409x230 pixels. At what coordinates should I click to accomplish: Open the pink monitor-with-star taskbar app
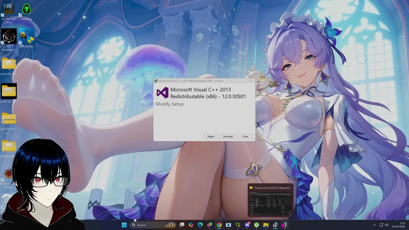pyautogui.click(x=210, y=225)
